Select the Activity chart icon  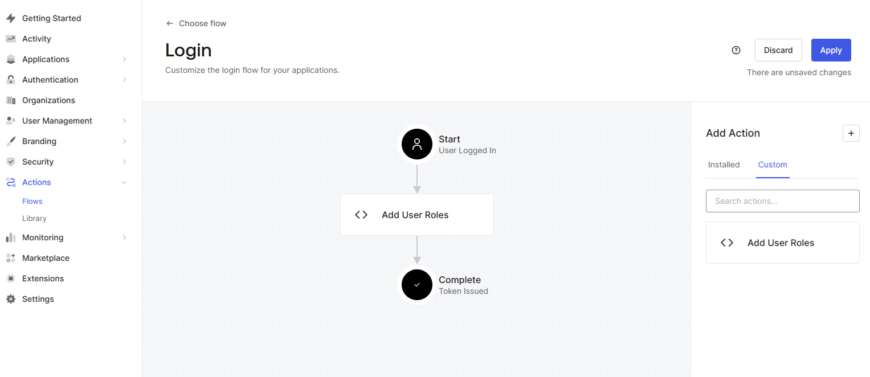point(10,38)
